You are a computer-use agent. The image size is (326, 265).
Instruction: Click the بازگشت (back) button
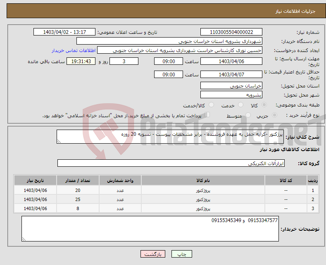[153, 254]
